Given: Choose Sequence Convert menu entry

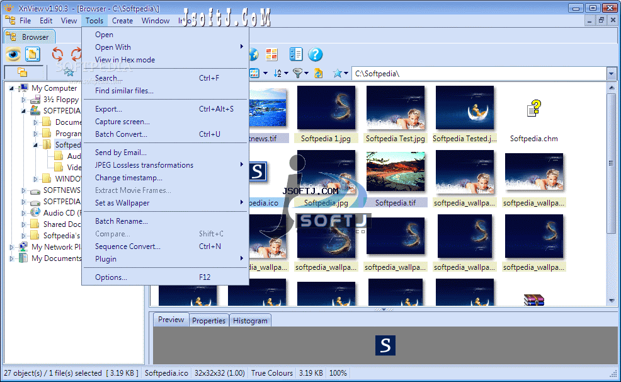Looking at the screenshot, I should 165,246.
